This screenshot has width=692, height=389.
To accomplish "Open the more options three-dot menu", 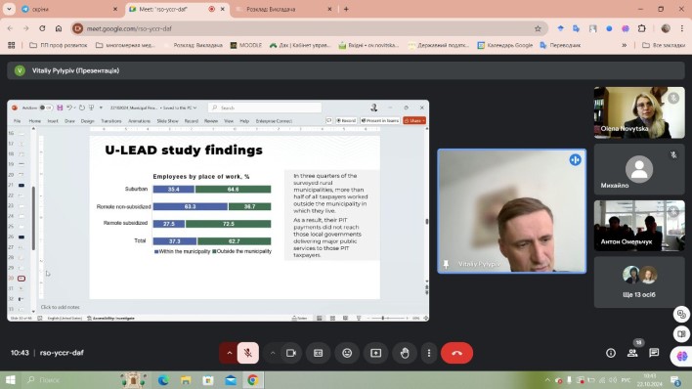I will tap(428, 353).
